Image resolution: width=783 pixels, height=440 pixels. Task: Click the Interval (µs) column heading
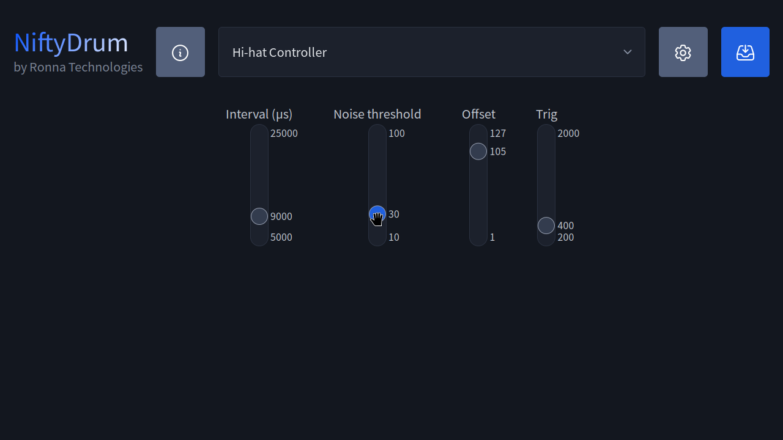click(x=259, y=114)
